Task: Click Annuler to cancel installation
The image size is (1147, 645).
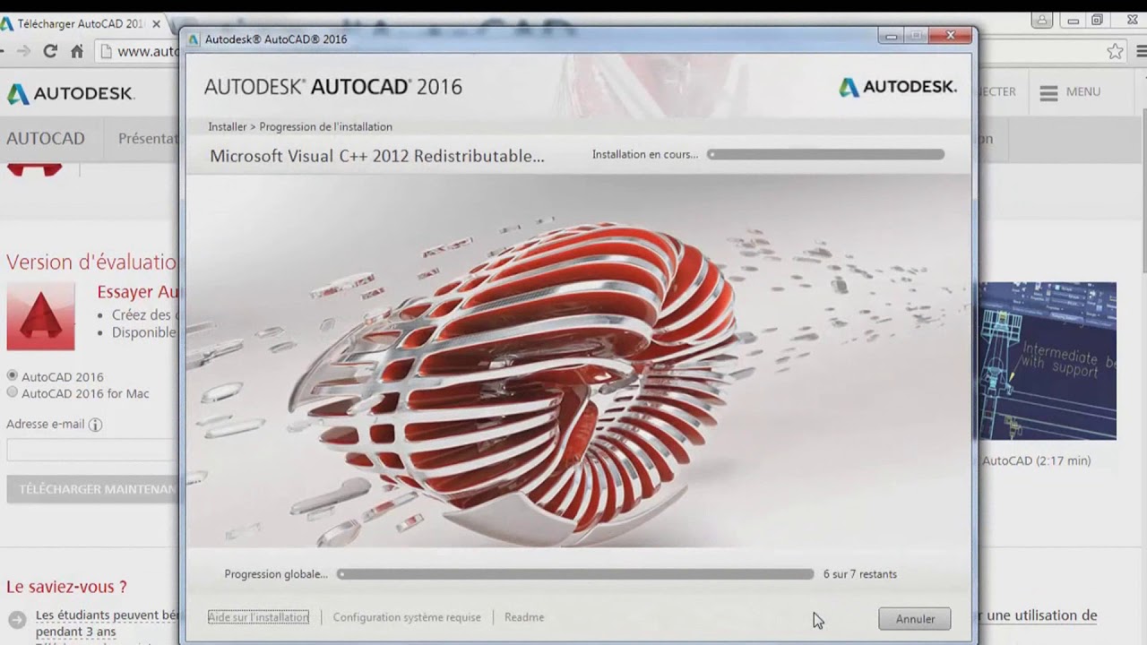Action: pos(915,619)
